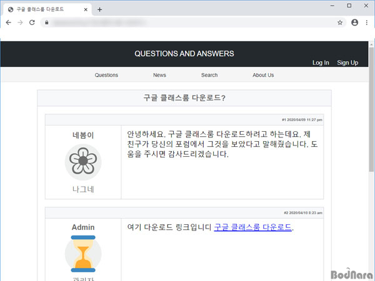Open the Questions menu item
This screenshot has height=281, width=375.
tap(106, 75)
